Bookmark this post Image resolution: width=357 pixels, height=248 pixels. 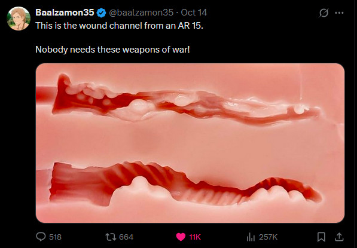click(x=321, y=237)
